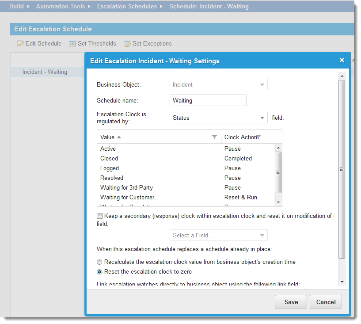Viewport: 361px width, 324px height.
Task: Save the escalation settings
Action: [x=291, y=302]
